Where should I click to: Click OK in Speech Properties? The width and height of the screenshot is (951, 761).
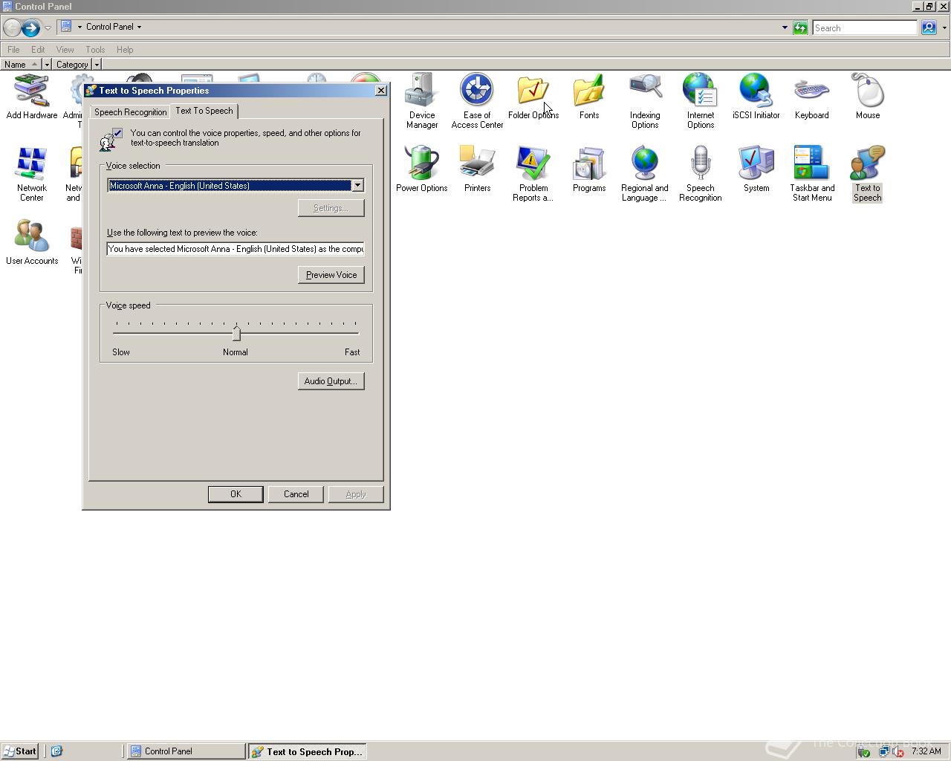coord(236,494)
